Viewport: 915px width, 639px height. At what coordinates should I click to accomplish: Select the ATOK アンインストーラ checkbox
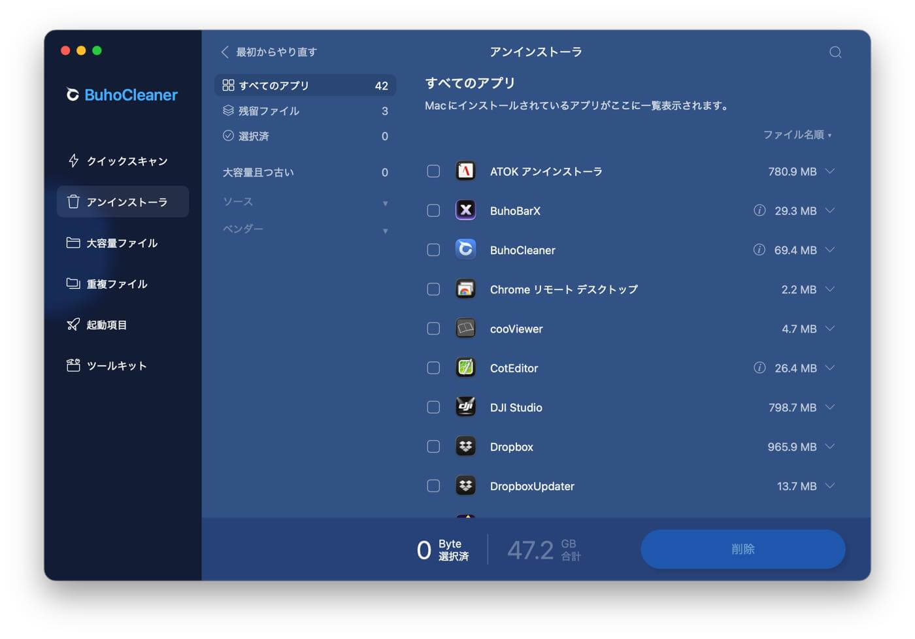click(433, 171)
